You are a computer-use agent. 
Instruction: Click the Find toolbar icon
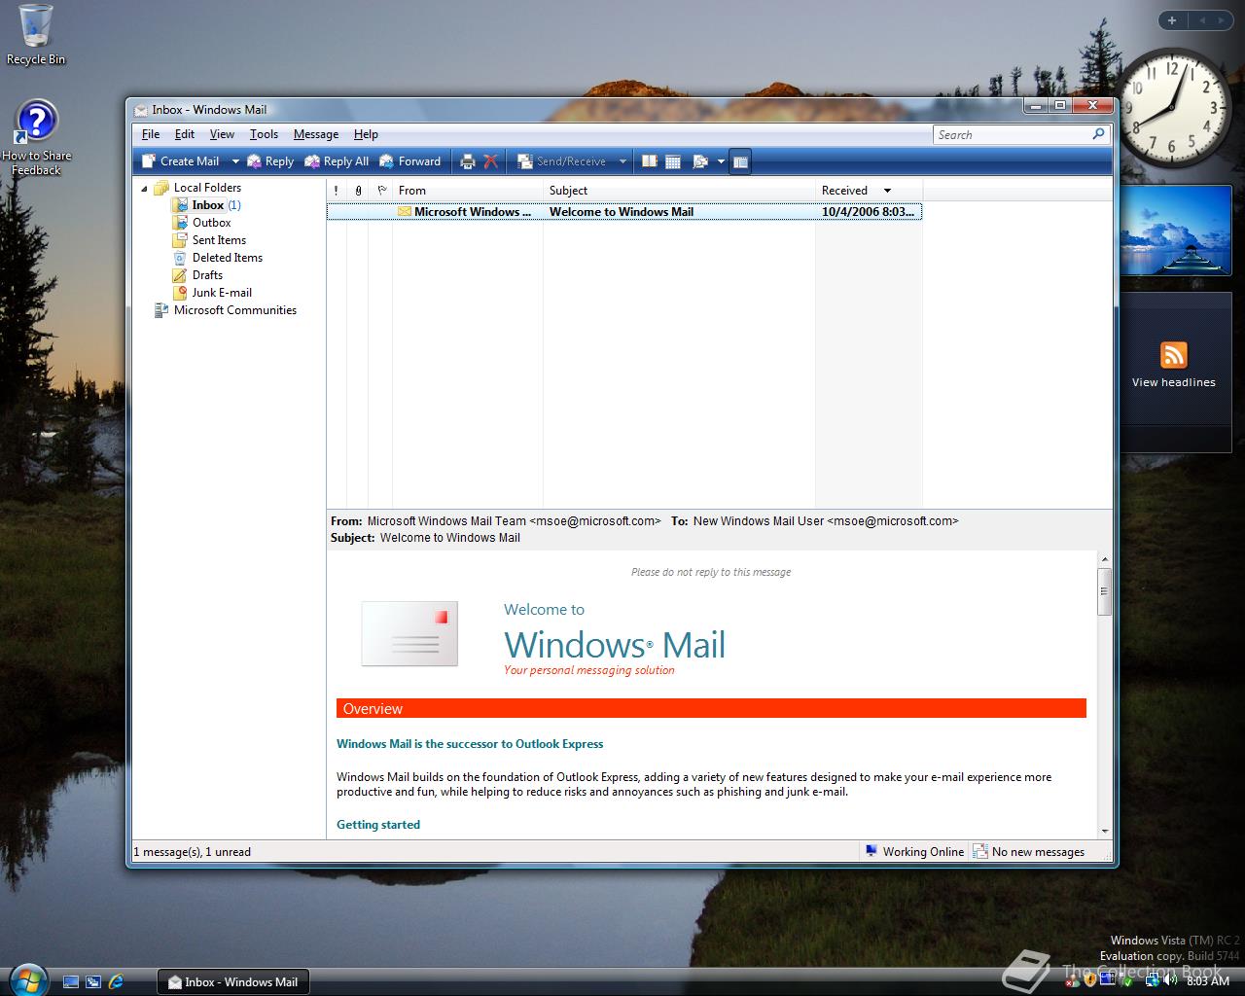699,161
